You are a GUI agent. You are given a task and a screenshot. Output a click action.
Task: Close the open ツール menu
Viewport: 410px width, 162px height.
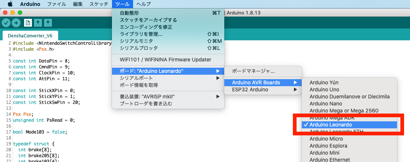pyautogui.click(x=122, y=4)
